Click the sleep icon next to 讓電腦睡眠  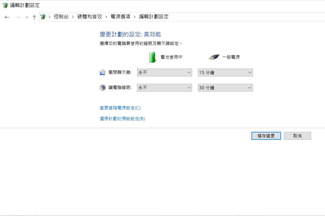[x=102, y=87]
